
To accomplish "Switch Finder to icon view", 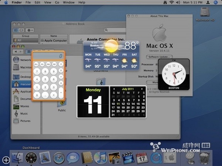I will click(29, 52).
